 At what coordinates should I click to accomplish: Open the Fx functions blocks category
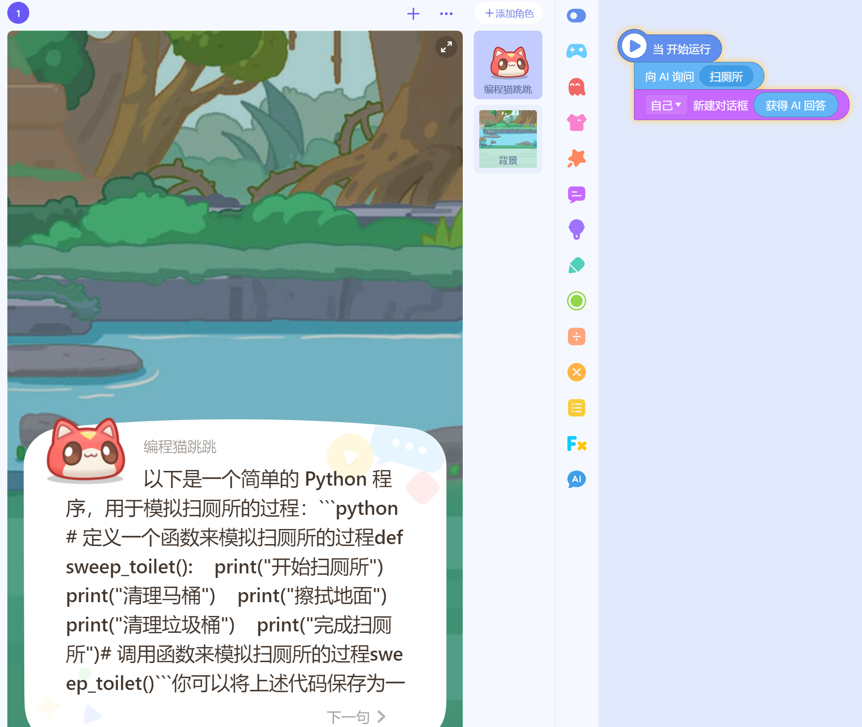coord(576,444)
